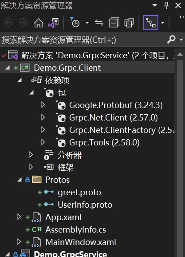Expand the MainWindow.xaml node

click(x=19, y=242)
